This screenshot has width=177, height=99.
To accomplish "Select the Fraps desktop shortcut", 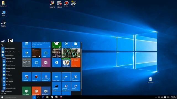I will point(74,4).
